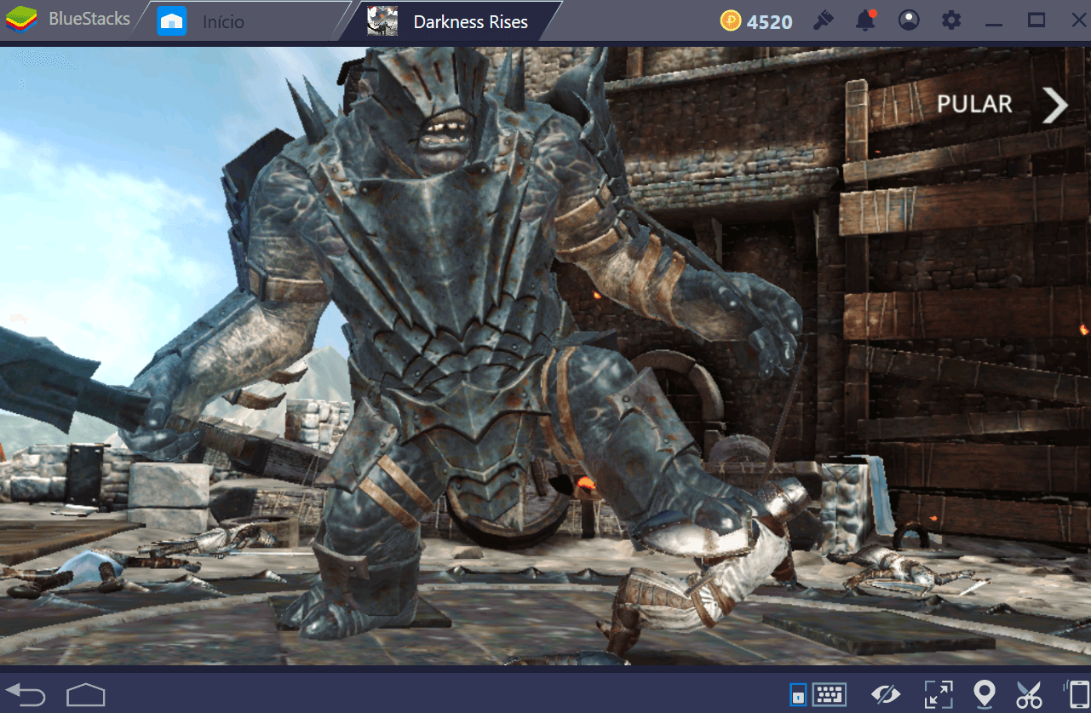Skip the cutscene with the PULAR button
This screenshot has height=713, width=1091.
pyautogui.click(x=974, y=104)
